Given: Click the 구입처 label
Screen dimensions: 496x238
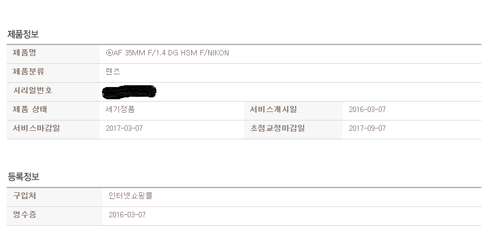Looking at the screenshot, I should pyautogui.click(x=24, y=196).
